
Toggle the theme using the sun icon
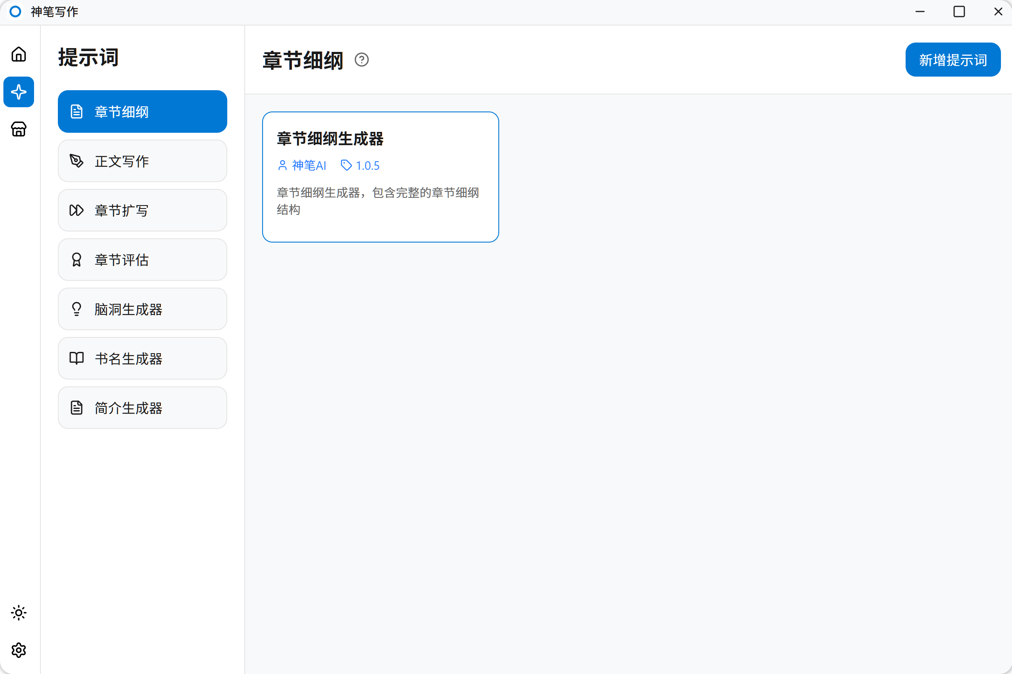[x=18, y=613]
